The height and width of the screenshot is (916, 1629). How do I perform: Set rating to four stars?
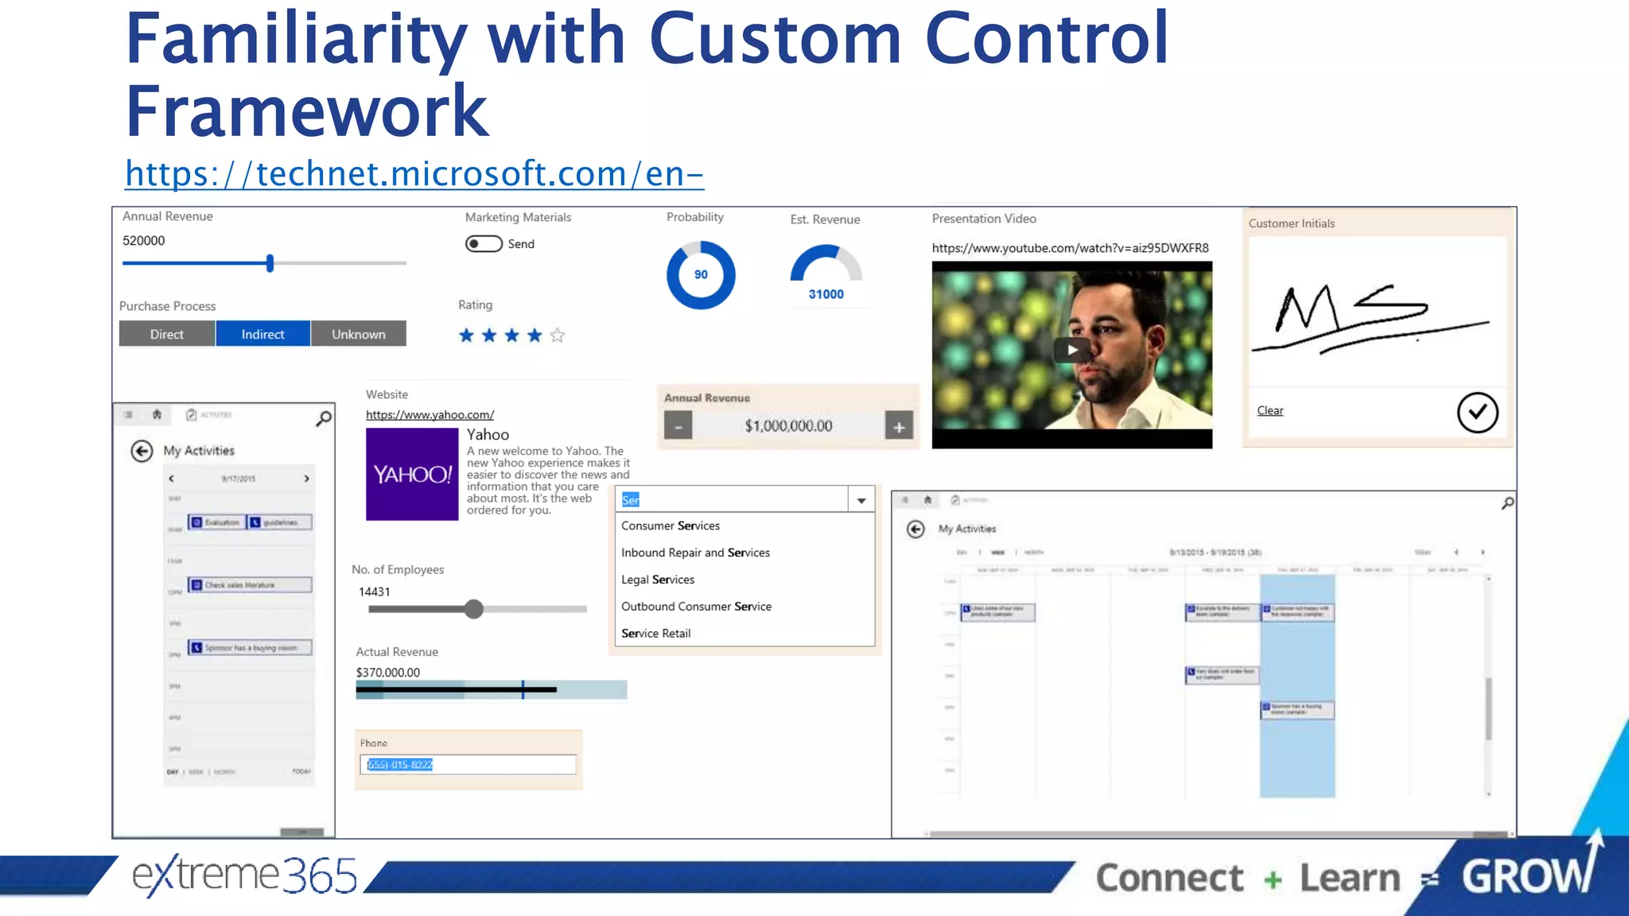(535, 336)
